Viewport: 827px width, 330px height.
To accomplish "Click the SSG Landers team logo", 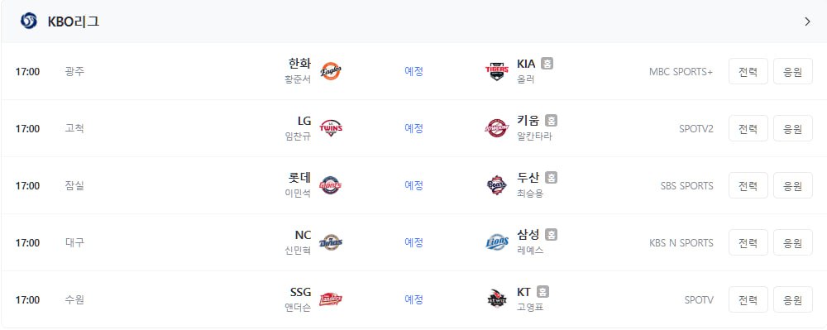I will pos(331,299).
